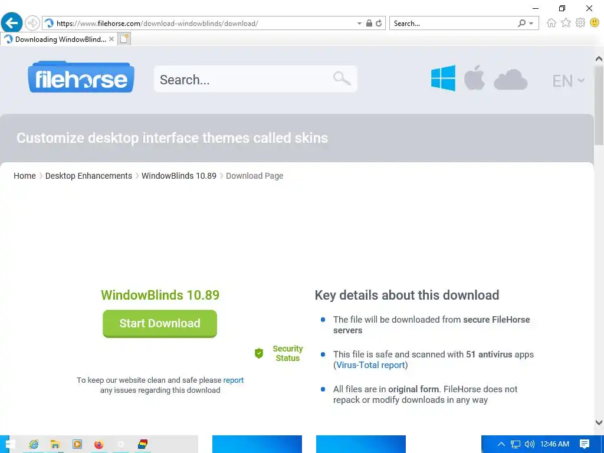Click Customize desktop interface themes heading
The height and width of the screenshot is (453, 604).
point(172,138)
